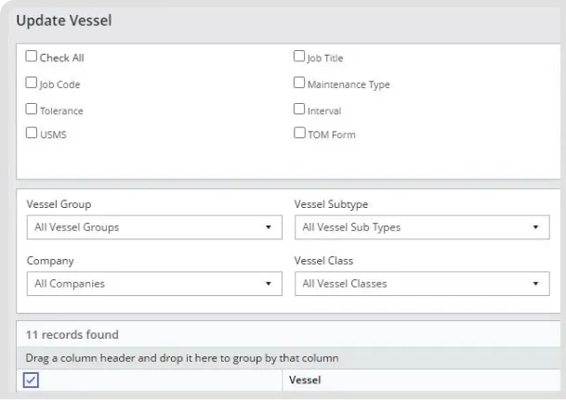Expand the All Vessel Classes dropdown
Screen dimensions: 566x400
pos(420,283)
